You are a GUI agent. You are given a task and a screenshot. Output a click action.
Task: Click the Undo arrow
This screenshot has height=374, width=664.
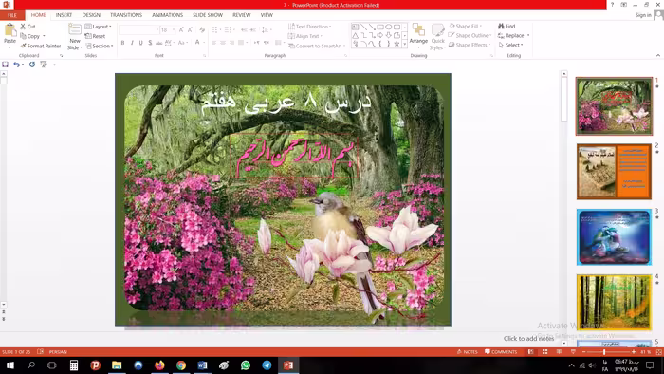pos(16,65)
